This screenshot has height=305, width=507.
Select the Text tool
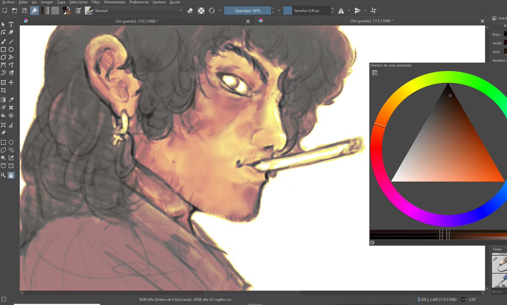tap(11, 24)
